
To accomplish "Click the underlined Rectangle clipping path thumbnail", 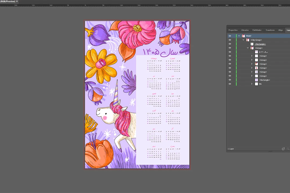I will (252, 44).
